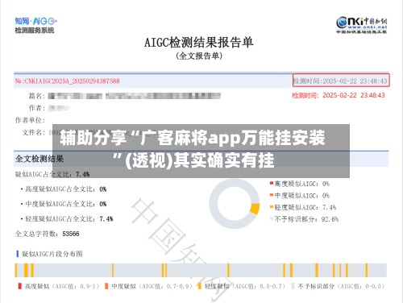The width and height of the screenshot is (403, 303).
Task: Click chart legend entry 轻度疑似AIGC: 7.4%
Action: pyautogui.click(x=303, y=207)
